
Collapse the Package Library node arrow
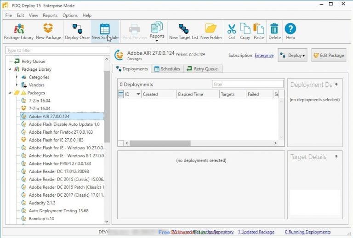[10, 69]
